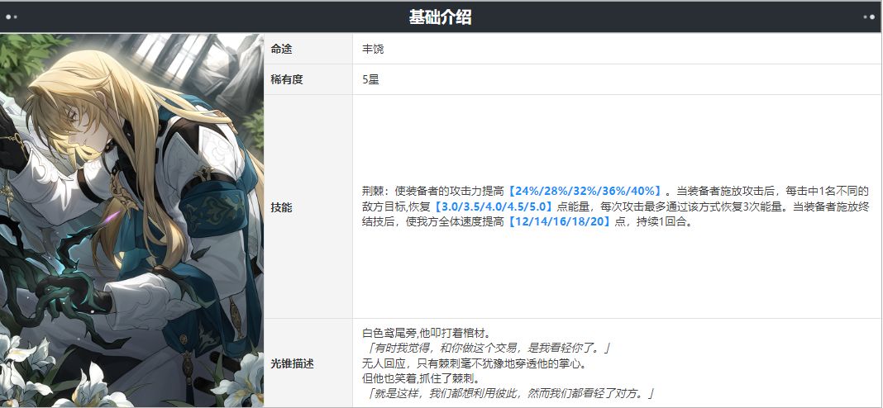This screenshot has width=883, height=408.
Task: Click the 基础介绍 header title
Action: tap(440, 17)
